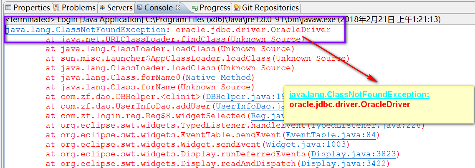Viewport: 475px width, 168px height.
Task: Click the Console monitor icon
Action: [139, 7]
